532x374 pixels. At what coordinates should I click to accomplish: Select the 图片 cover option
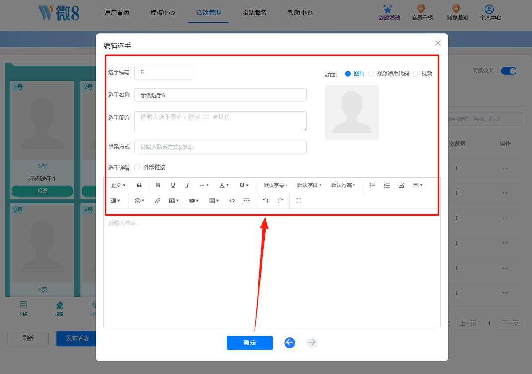(355, 74)
